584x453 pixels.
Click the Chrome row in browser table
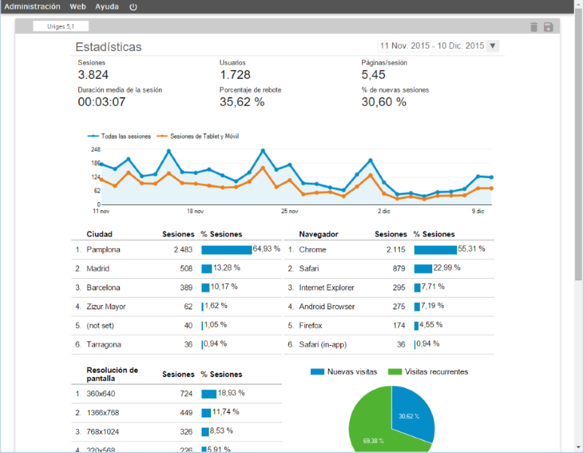tap(389, 249)
